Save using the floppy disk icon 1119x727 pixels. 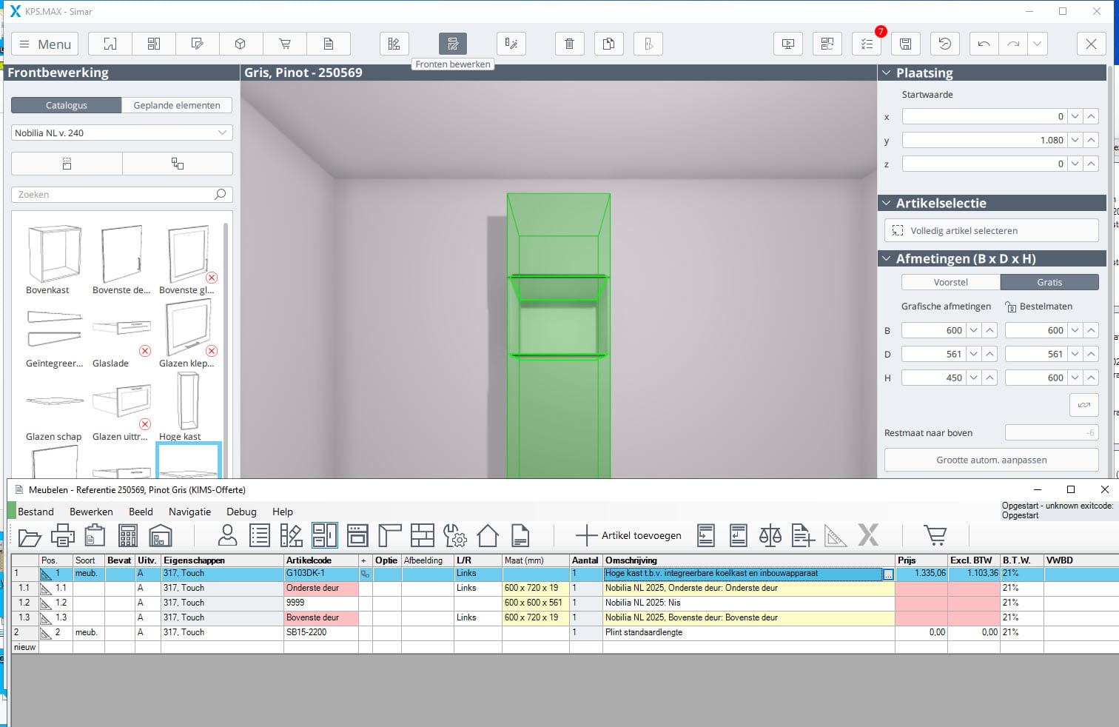pos(905,44)
